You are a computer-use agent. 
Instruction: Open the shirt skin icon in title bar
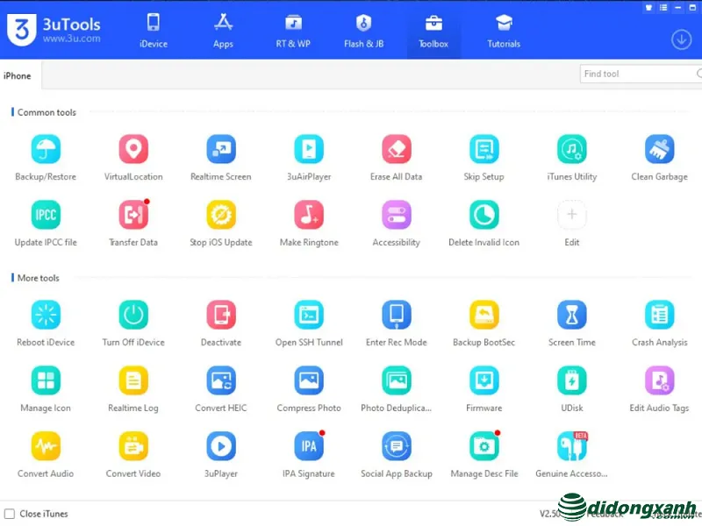pos(648,8)
